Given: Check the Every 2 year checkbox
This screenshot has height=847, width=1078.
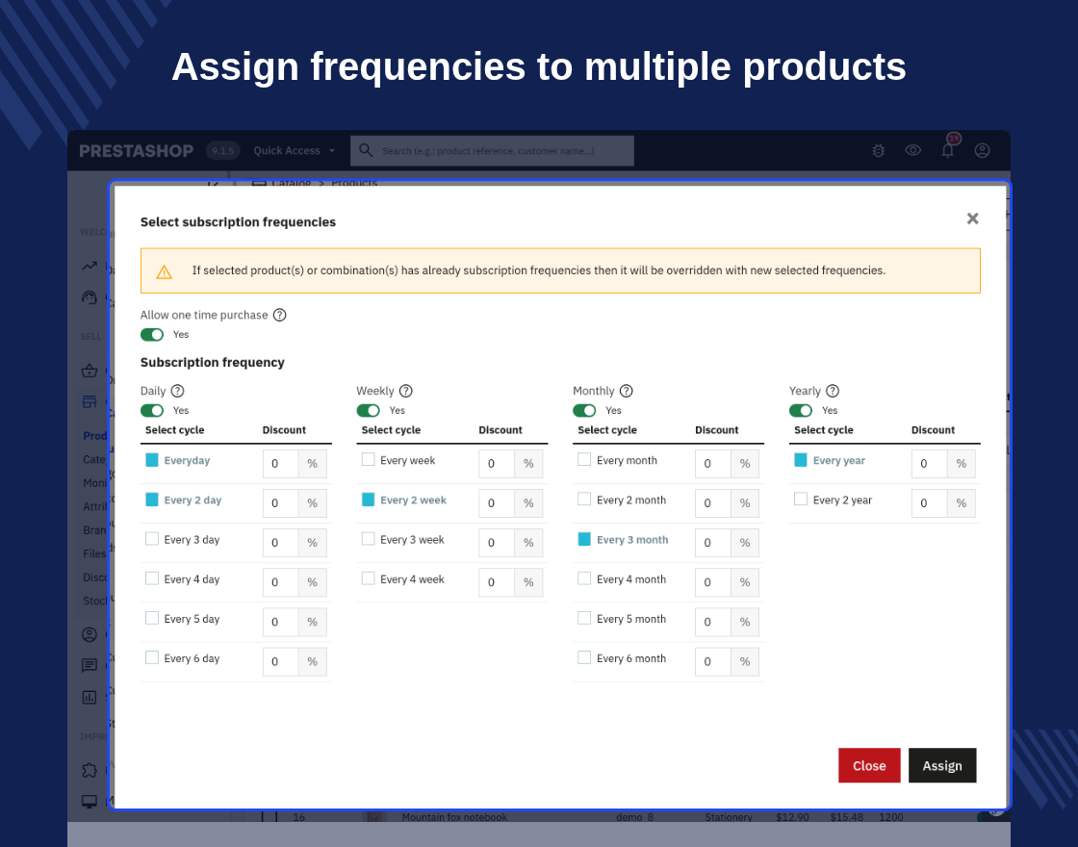Looking at the screenshot, I should [x=801, y=500].
